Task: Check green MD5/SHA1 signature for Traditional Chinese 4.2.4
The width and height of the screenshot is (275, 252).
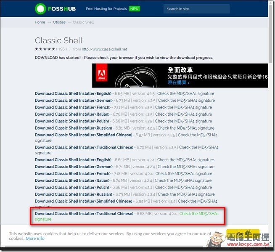Action: 199,214
